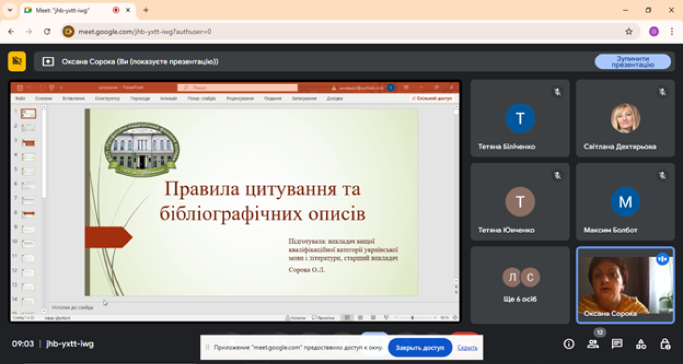The height and width of the screenshot is (364, 683).
Task: Click 'Закрыть доступ' sharing button
Action: [x=420, y=348]
